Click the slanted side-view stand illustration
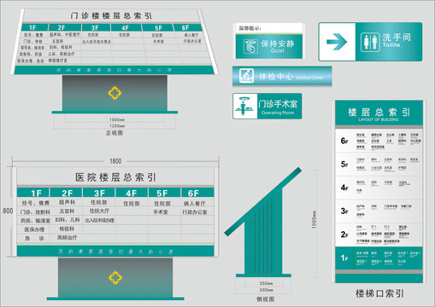The image size is (435, 307). click(x=263, y=223)
